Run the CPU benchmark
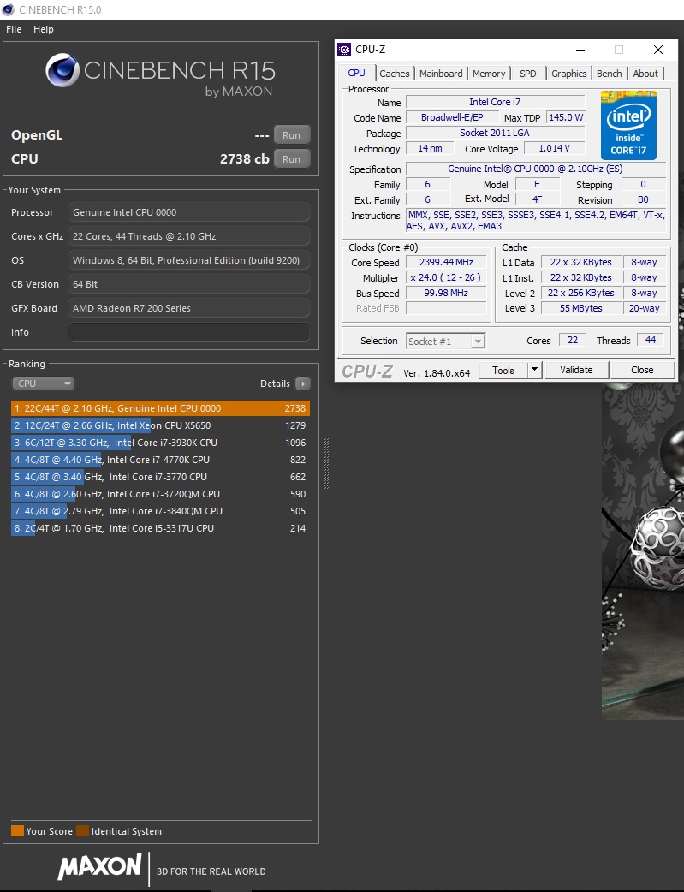 291,159
